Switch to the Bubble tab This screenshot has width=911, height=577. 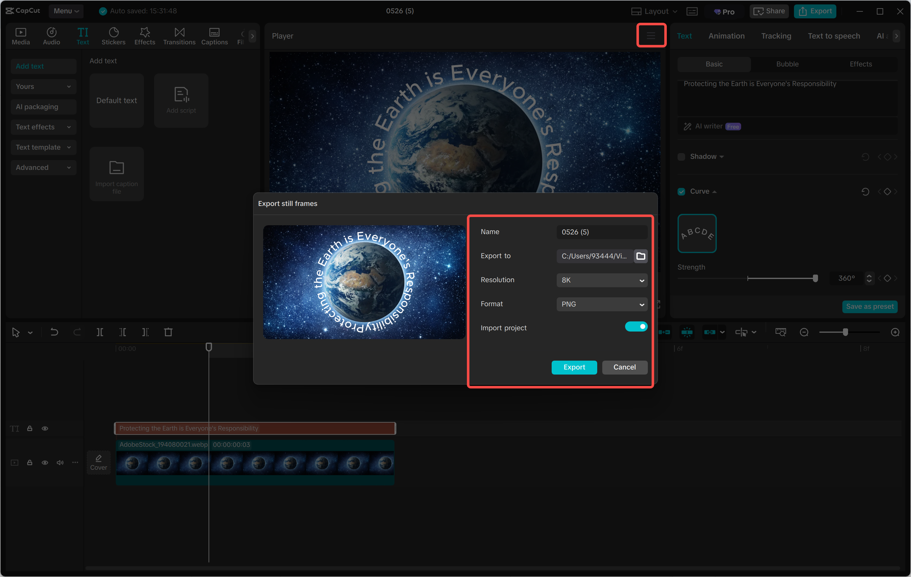787,64
